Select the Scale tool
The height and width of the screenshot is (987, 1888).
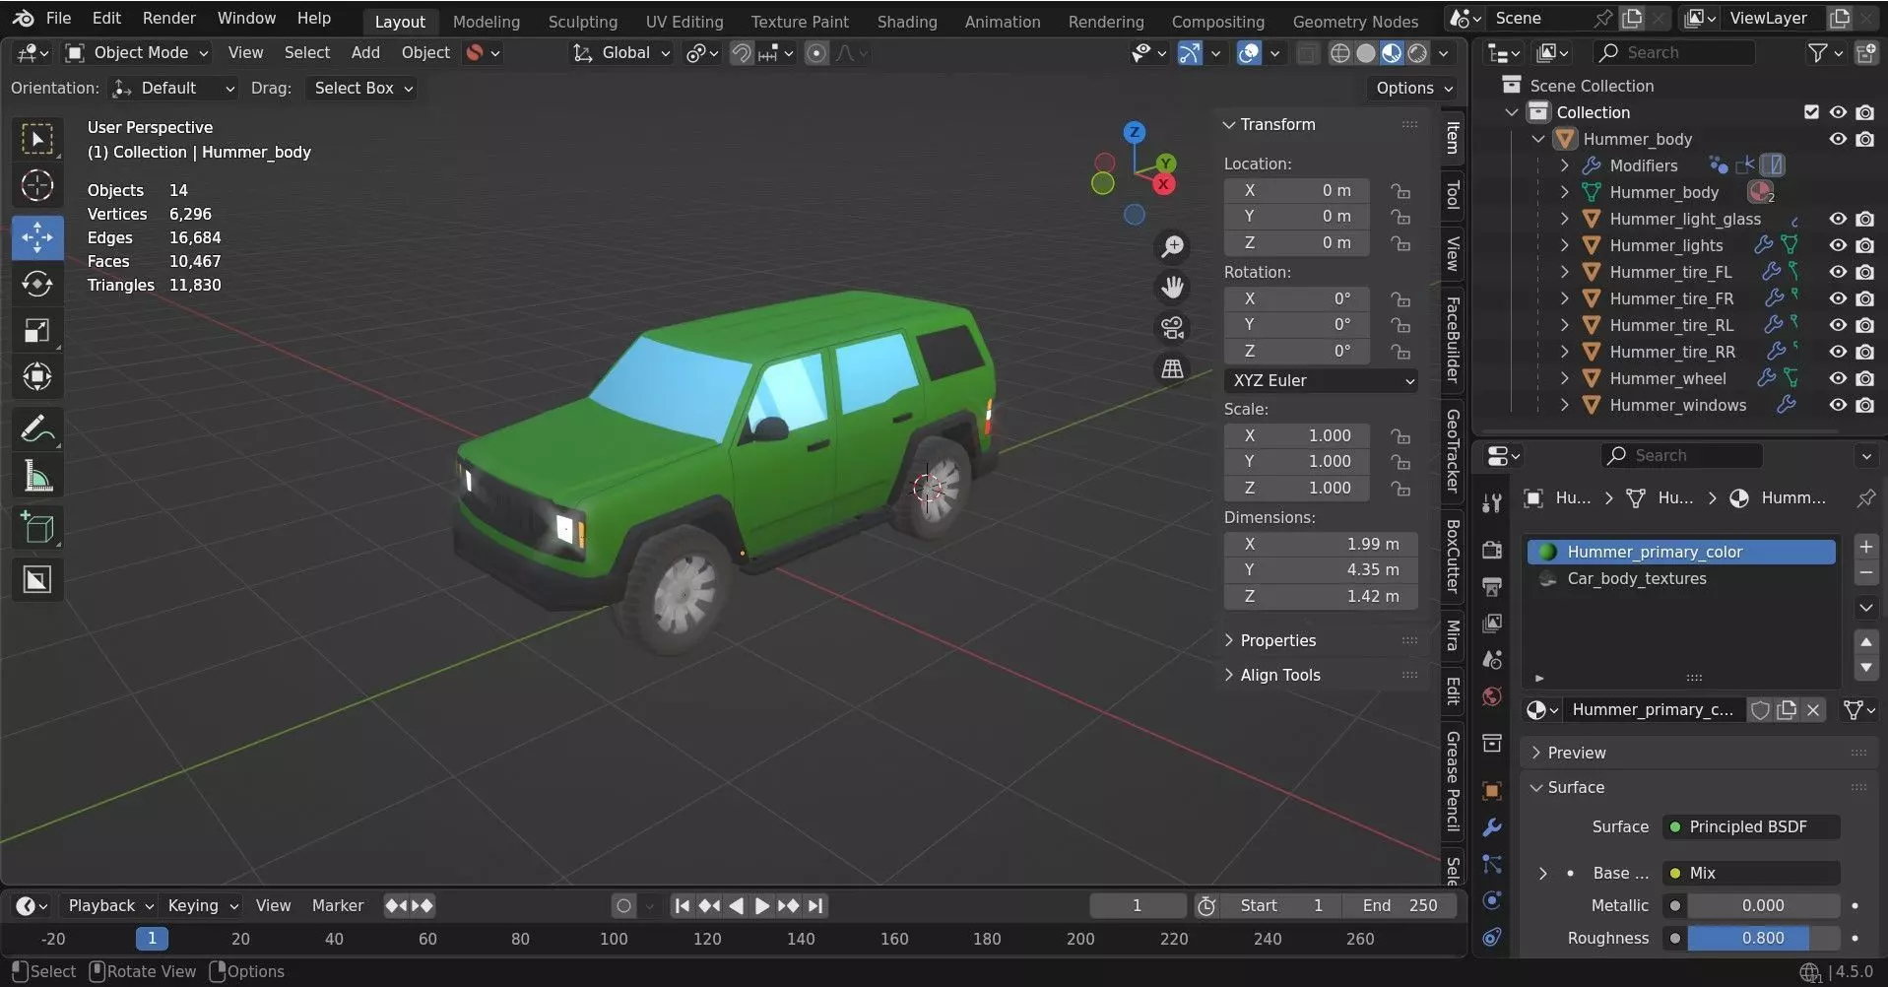coord(37,331)
